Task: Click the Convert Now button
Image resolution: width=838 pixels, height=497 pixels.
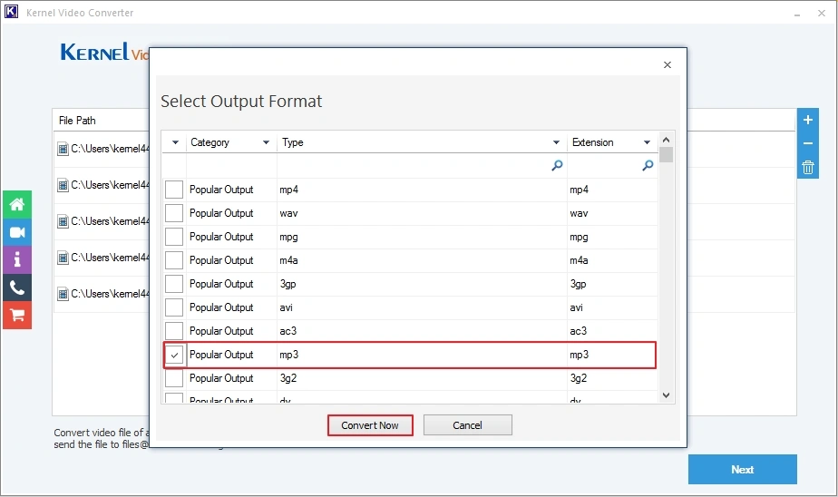Action: [370, 425]
